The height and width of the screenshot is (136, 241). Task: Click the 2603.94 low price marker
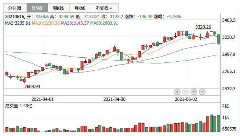pos(32,87)
